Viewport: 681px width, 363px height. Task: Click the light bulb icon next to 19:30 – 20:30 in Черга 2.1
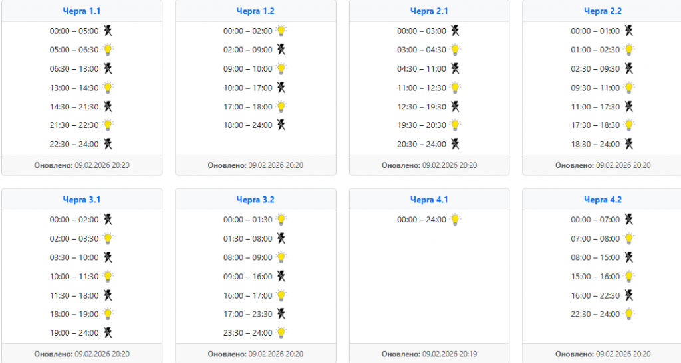[x=456, y=125]
